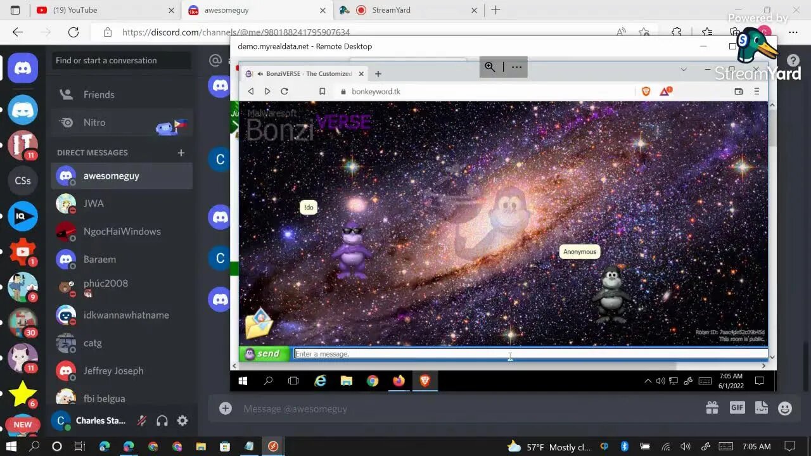Open a new Edge tab
Viewport: 811px width, 456px height.
click(495, 10)
